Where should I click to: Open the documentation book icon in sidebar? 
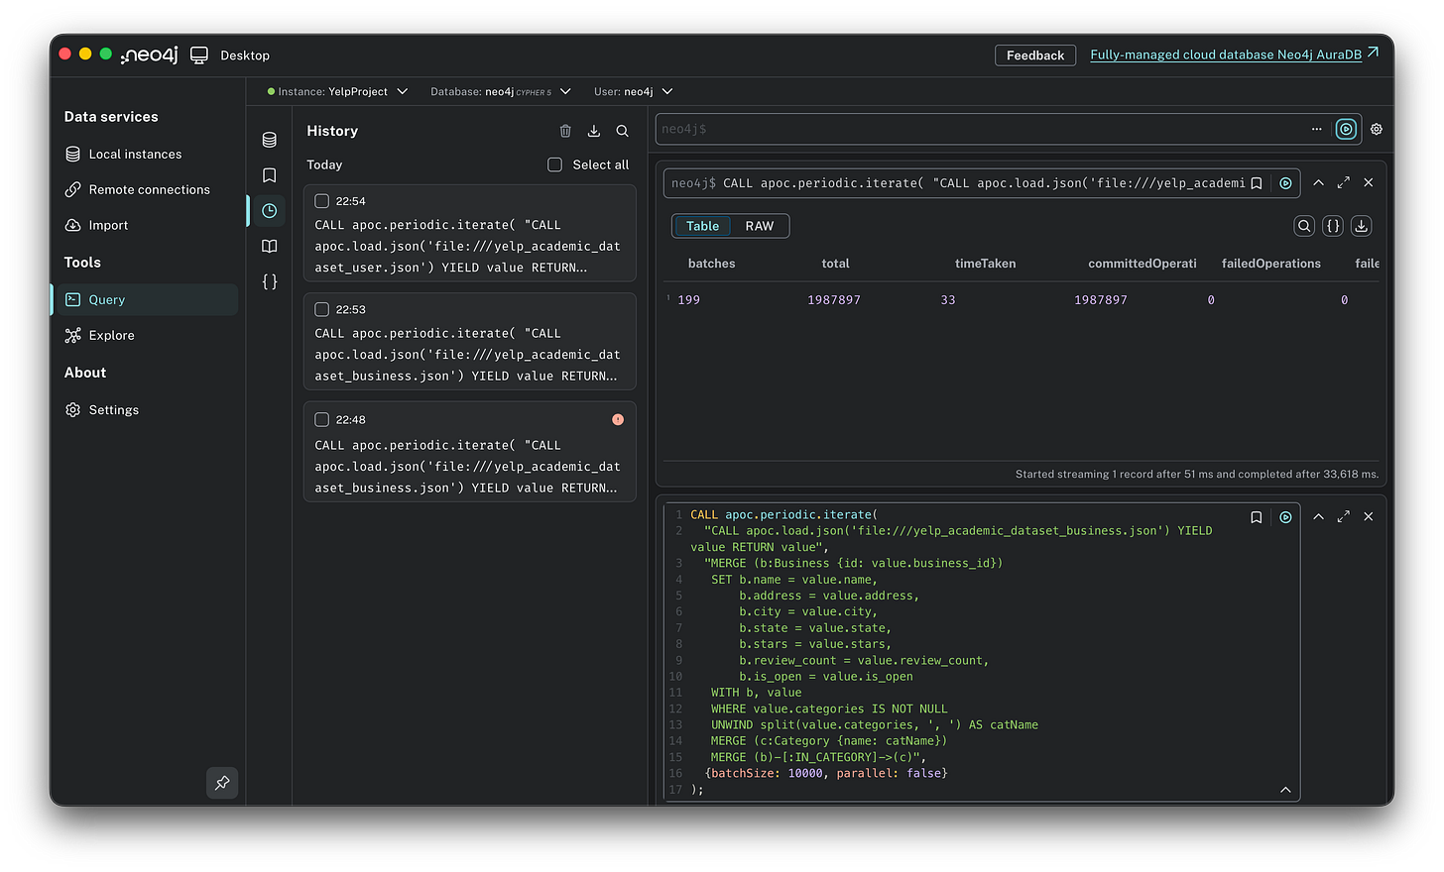[x=269, y=246]
